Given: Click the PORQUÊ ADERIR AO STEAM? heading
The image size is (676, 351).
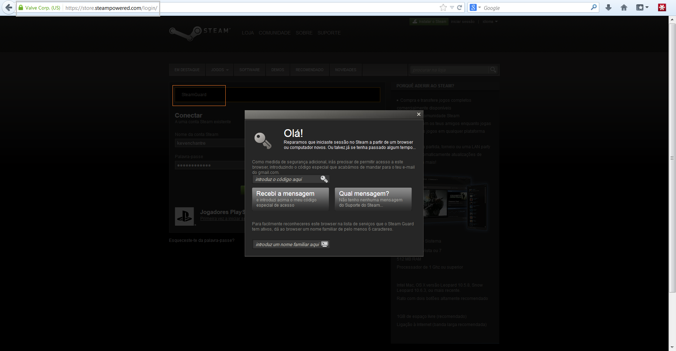Looking at the screenshot, I should click(x=425, y=86).
